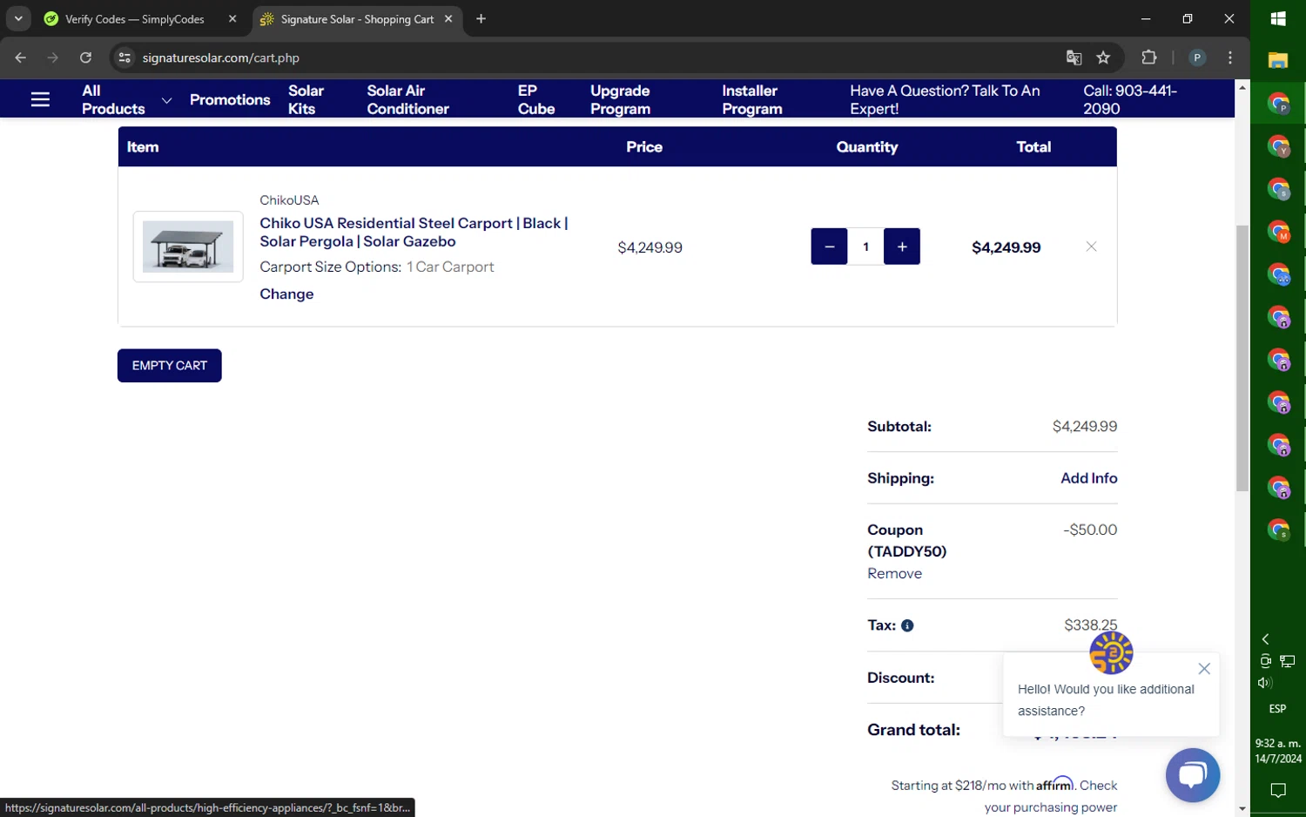Open File Explorer from taskbar
This screenshot has height=817, width=1306.
click(x=1278, y=60)
